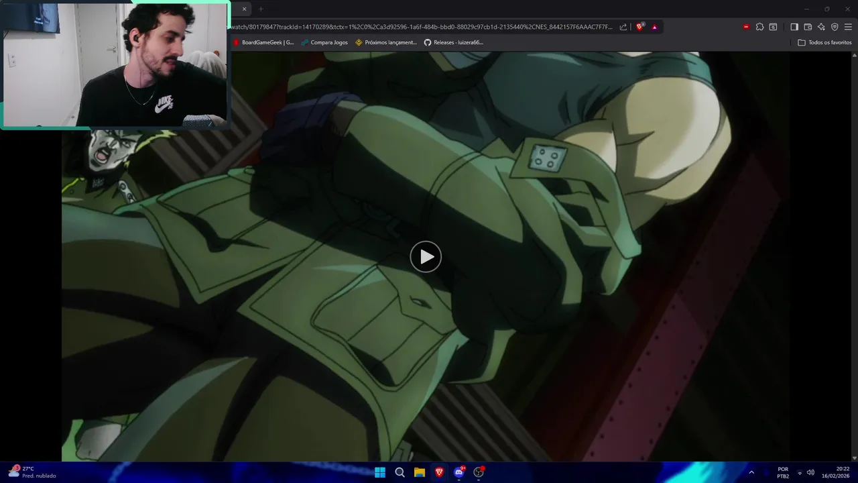Viewport: 858px width, 483px height.
Task: Open Próximos lançamentos bookmark
Action: pos(386,42)
